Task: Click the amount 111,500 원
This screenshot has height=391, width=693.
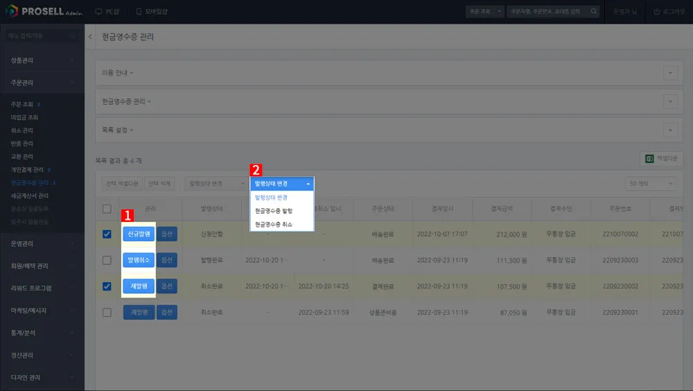Action: coord(511,261)
